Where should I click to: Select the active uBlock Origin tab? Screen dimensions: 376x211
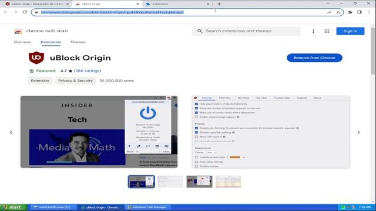click(x=107, y=4)
